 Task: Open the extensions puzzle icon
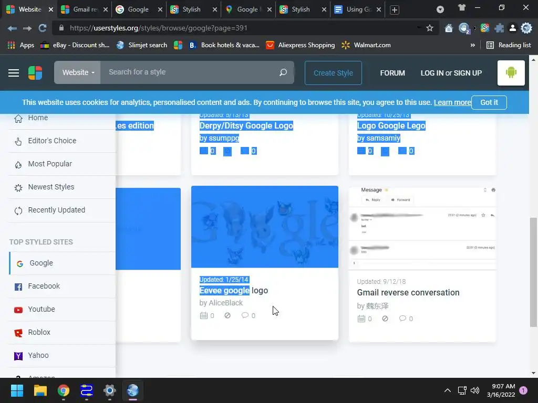(x=499, y=28)
